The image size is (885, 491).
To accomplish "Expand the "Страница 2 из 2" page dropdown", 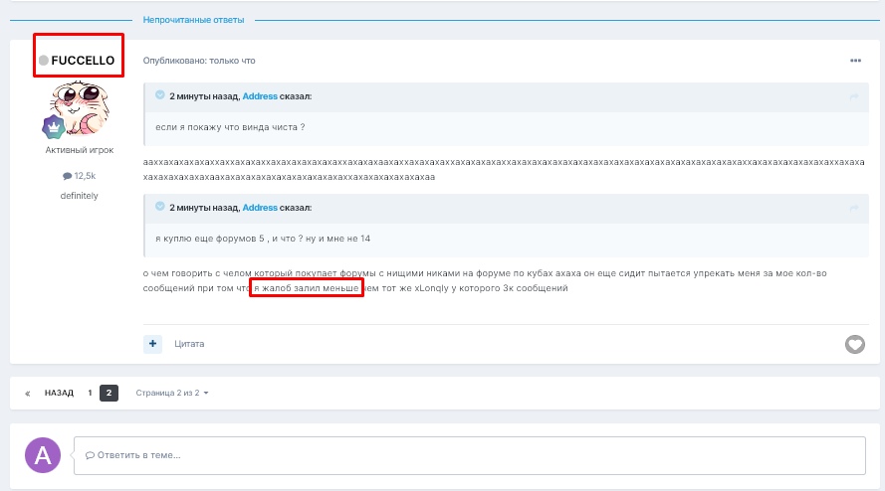I will [172, 393].
